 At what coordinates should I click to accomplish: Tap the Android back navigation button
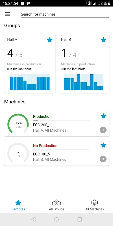33,220
